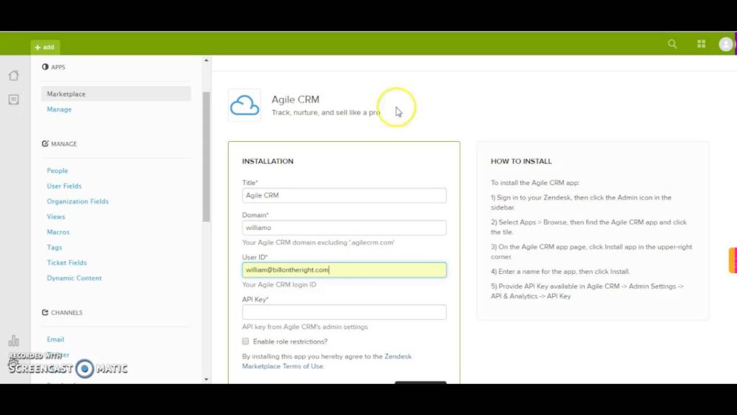
Task: Open Zendesk Marketplace Terms of Use link
Action: pyautogui.click(x=326, y=361)
